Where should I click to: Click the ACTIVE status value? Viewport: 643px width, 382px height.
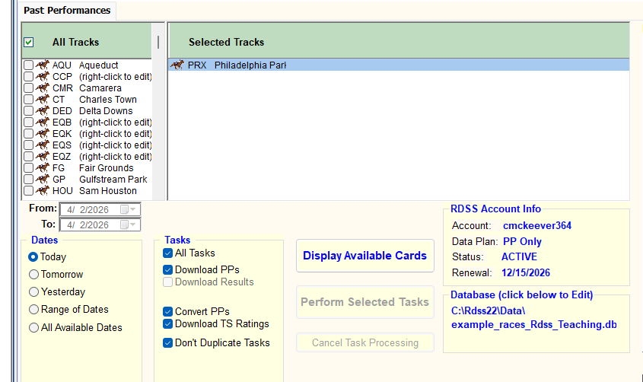pyautogui.click(x=519, y=257)
